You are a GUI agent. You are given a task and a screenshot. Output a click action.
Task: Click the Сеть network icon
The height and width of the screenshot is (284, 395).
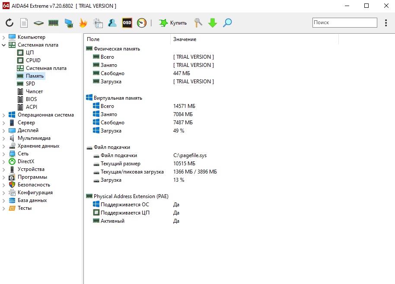(12, 154)
